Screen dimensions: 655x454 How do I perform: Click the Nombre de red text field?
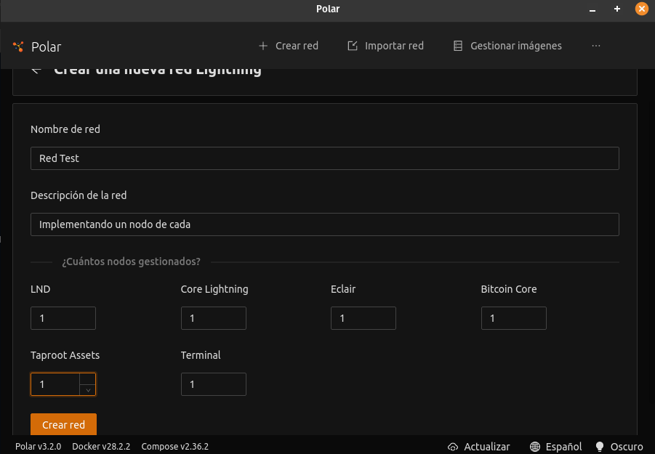tap(324, 158)
